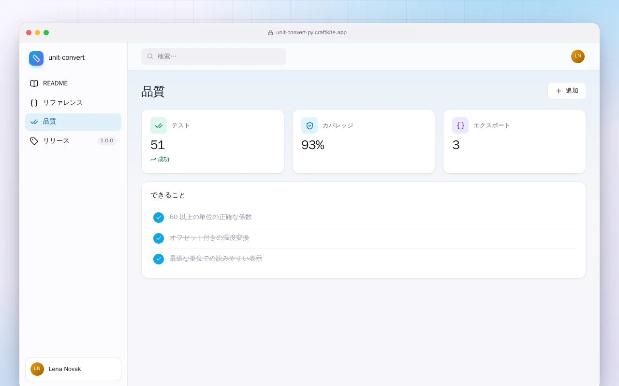Image resolution: width=619 pixels, height=386 pixels.
Task: Click the search magnifier icon
Action: click(150, 56)
